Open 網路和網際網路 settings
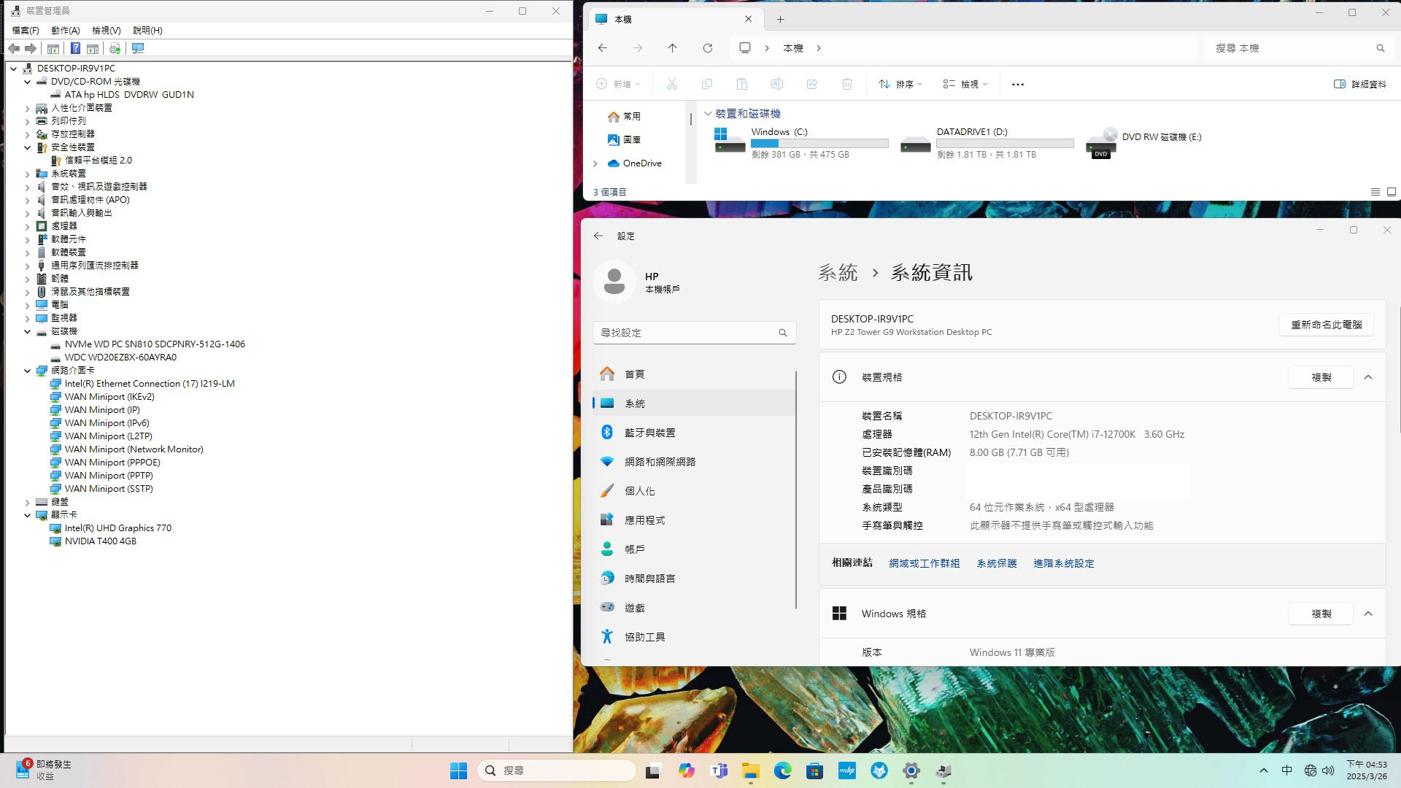This screenshot has width=1401, height=788. (x=694, y=462)
